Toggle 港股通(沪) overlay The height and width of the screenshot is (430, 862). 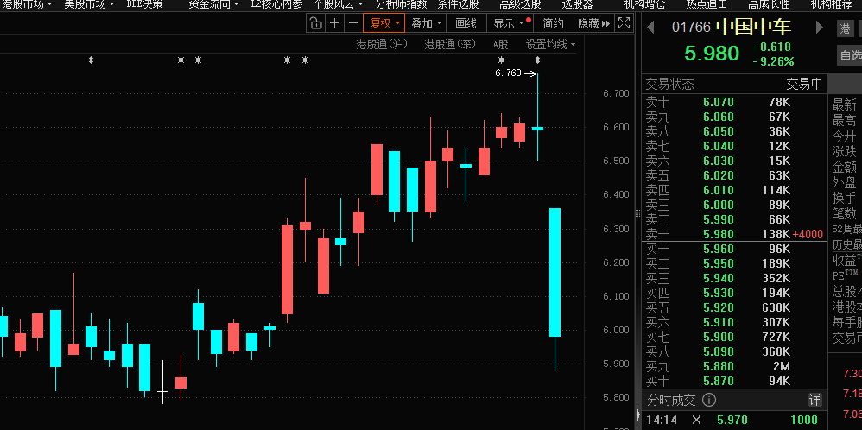click(x=382, y=44)
